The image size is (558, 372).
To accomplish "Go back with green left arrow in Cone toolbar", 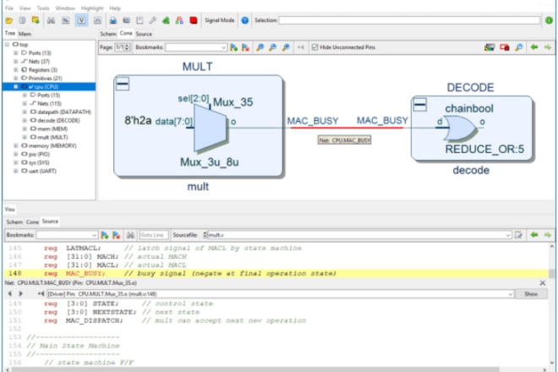I will [x=534, y=47].
